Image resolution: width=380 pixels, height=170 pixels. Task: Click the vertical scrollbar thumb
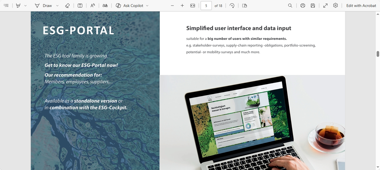pyautogui.click(x=378, y=54)
